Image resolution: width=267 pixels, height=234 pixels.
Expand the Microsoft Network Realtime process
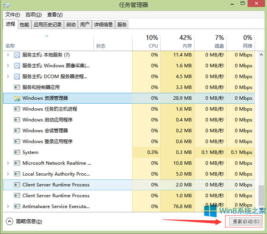9,163
